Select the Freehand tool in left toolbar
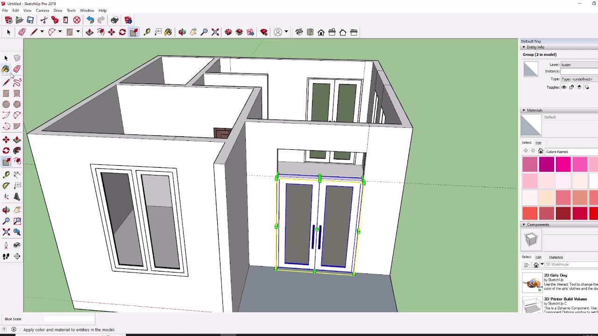The height and width of the screenshot is (336, 598). coord(17,83)
